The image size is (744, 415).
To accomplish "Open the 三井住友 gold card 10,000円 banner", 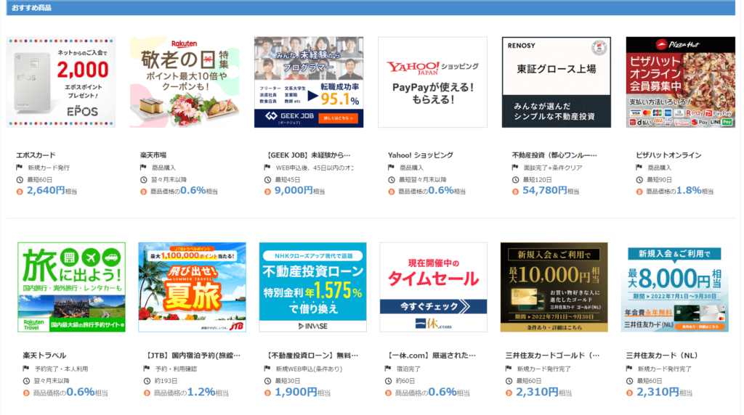I will (554, 287).
